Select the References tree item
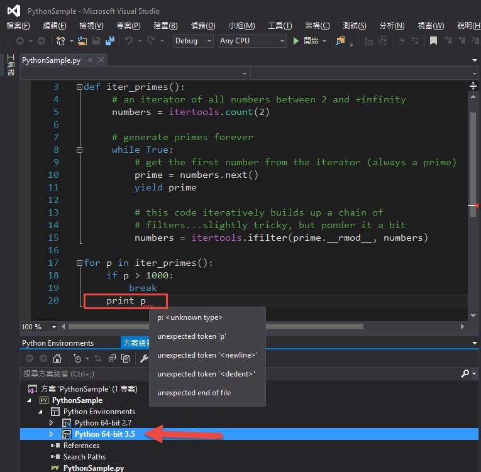Viewport: 481px width, 472px height. coord(81,446)
